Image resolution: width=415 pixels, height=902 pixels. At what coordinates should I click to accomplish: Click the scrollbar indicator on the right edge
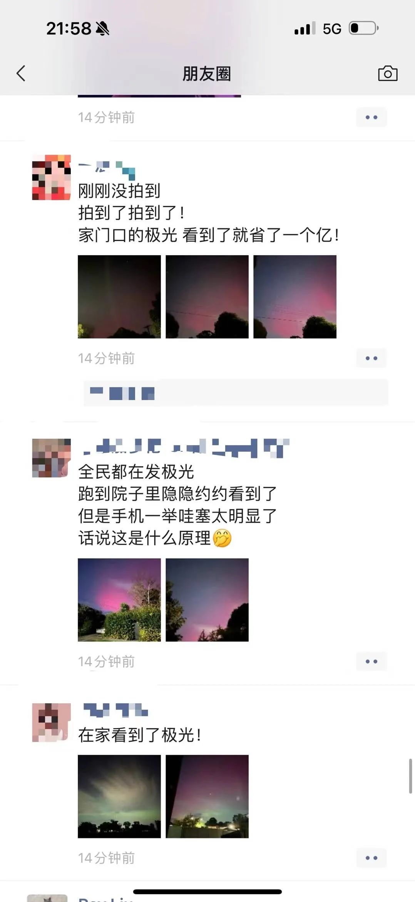[x=410, y=776]
